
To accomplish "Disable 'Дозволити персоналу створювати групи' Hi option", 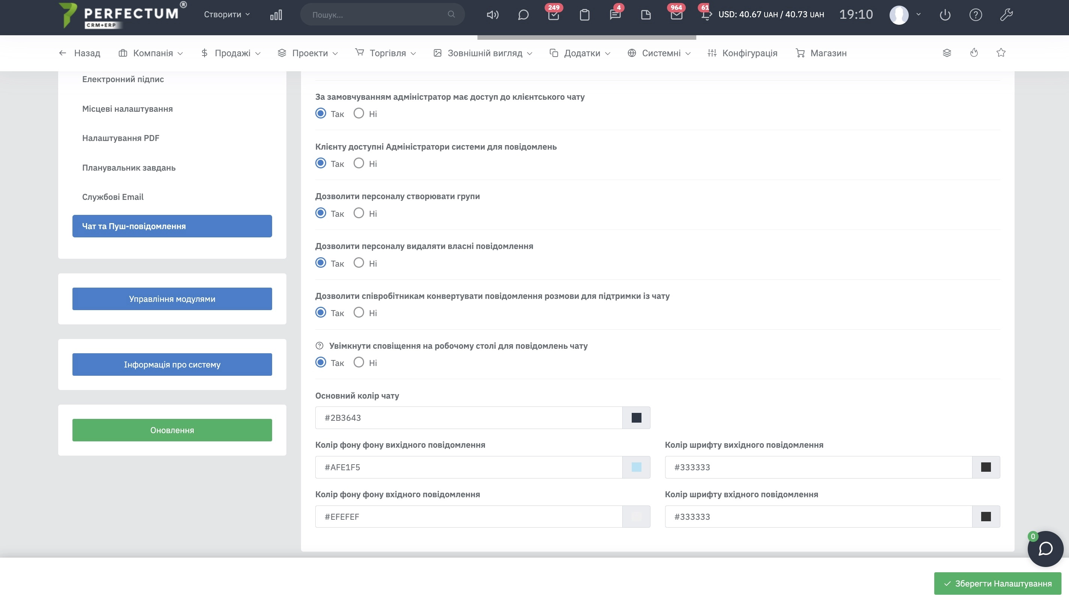I will pos(359,213).
